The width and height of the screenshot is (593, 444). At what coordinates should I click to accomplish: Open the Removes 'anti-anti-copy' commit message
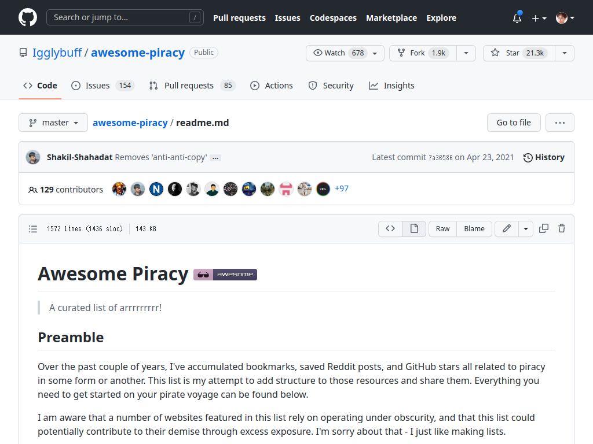pyautogui.click(x=161, y=157)
